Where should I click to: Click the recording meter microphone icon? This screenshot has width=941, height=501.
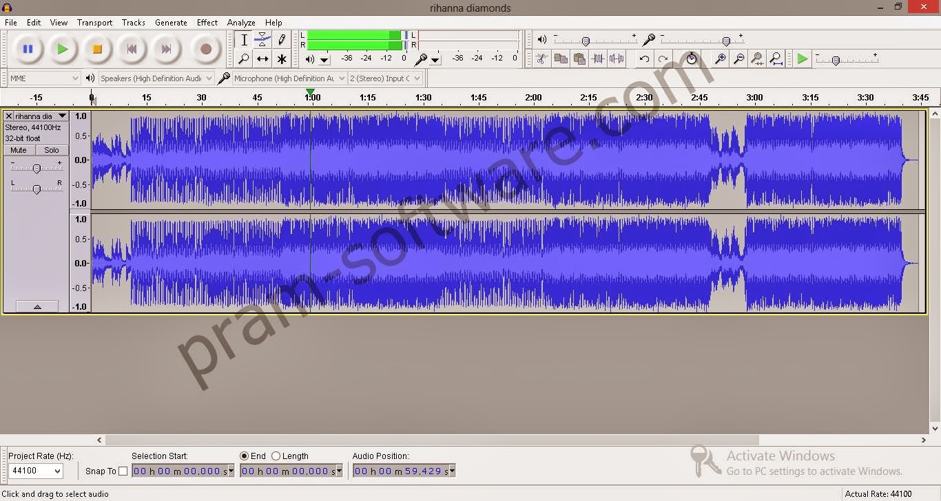tap(420, 60)
